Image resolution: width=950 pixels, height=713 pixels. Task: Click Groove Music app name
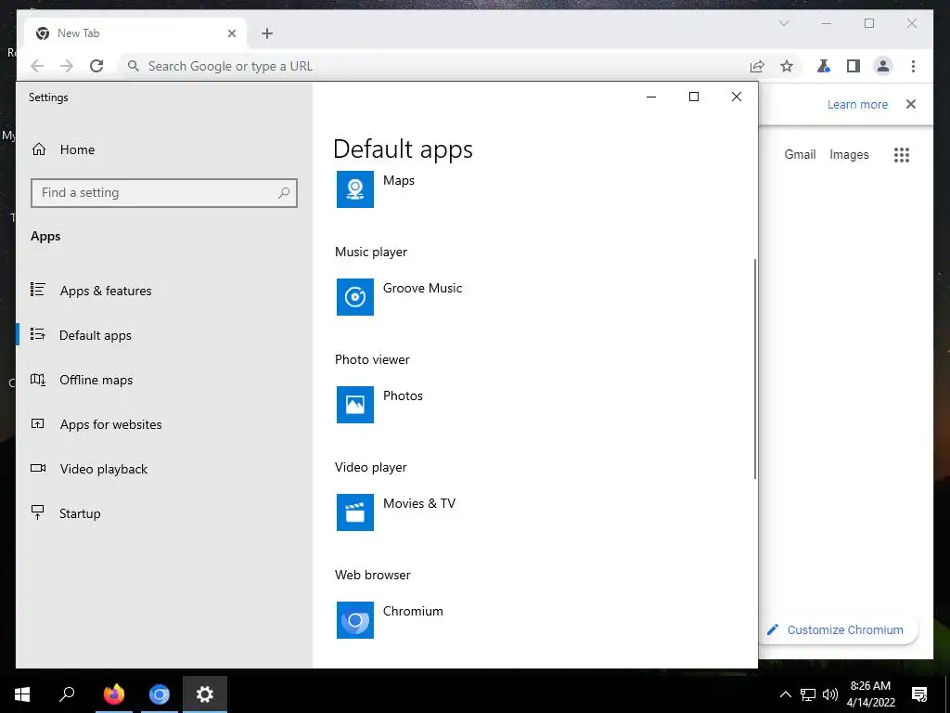422,288
